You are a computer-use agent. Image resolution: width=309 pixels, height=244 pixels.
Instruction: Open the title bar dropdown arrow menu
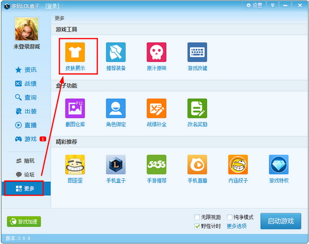point(272,6)
